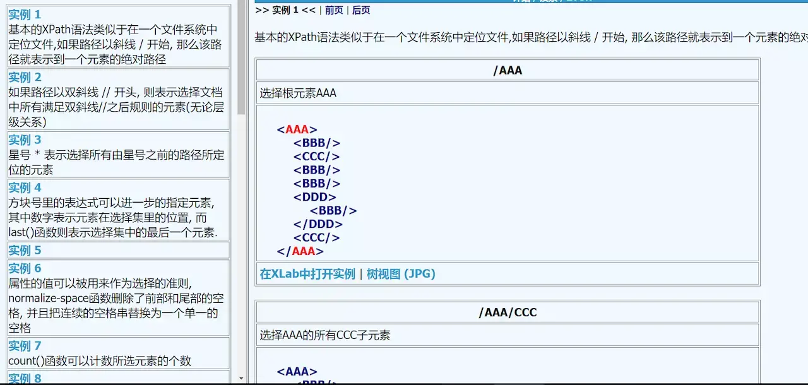Click the /AAA/CCC table header text
Viewport: 808px width, 385px height.
pyautogui.click(x=508, y=312)
